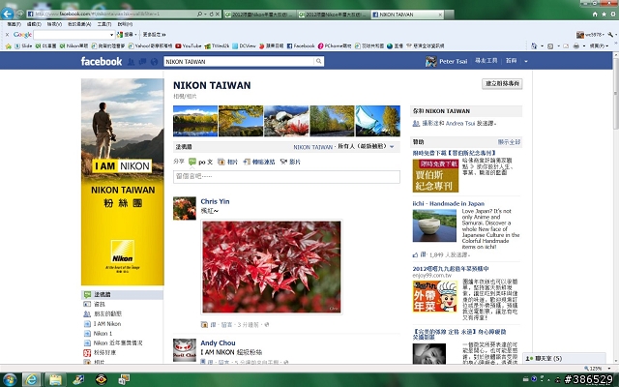Open the iichi - Handmade in Japan ad link
The image size is (619, 387).
[x=449, y=204]
